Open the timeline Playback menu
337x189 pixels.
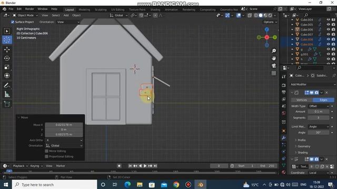pyautogui.click(x=20, y=166)
